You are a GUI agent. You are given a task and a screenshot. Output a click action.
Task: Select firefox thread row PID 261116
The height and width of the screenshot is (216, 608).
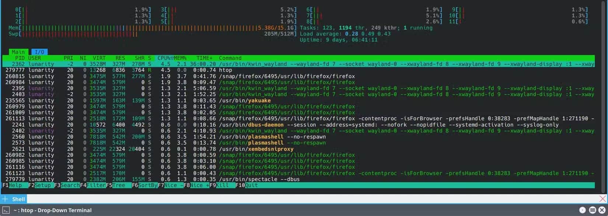(x=298, y=167)
